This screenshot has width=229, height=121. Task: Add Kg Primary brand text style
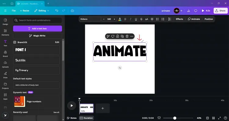click(x=36, y=70)
